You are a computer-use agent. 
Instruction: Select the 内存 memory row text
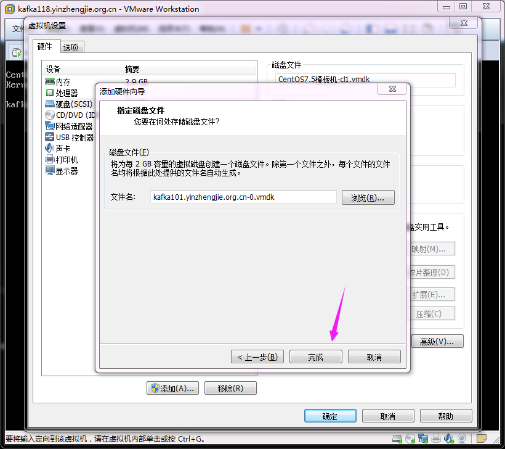pyautogui.click(x=63, y=82)
